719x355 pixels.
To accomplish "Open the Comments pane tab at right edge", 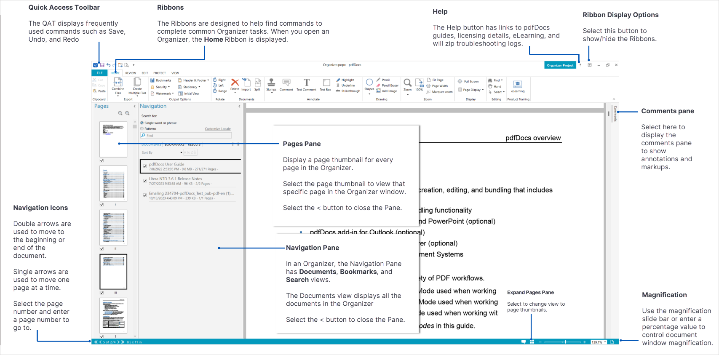I will tap(615, 114).
